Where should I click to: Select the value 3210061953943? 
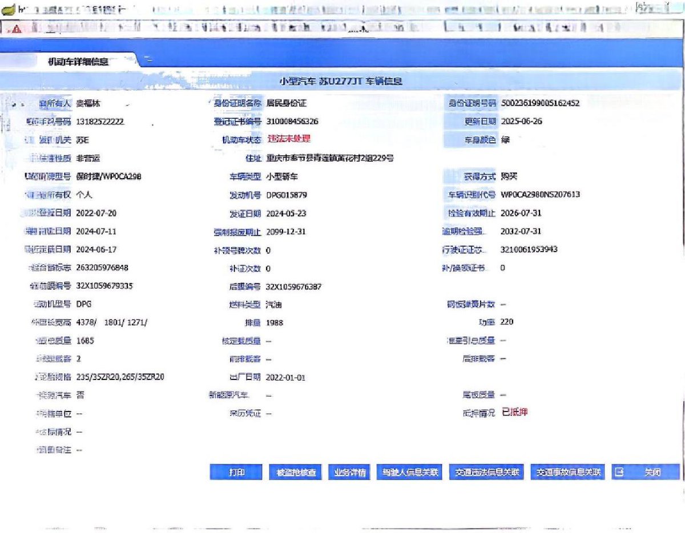tap(529, 249)
